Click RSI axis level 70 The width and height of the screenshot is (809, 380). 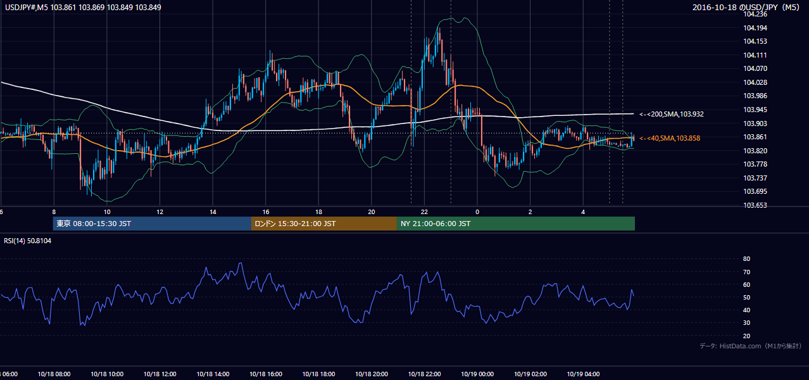[746, 272]
